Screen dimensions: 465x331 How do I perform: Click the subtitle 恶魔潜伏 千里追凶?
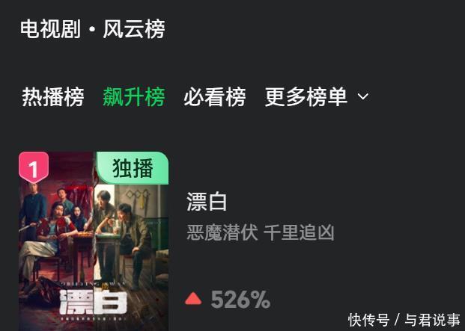(261, 232)
